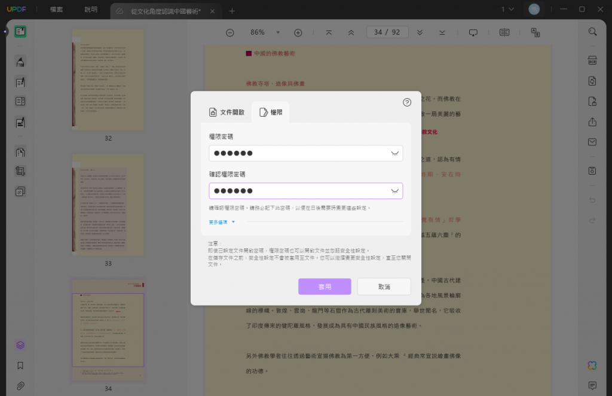The height and width of the screenshot is (396, 612).
Task: Open the Fill and Sign tool in sidebar
Action: (x=20, y=123)
